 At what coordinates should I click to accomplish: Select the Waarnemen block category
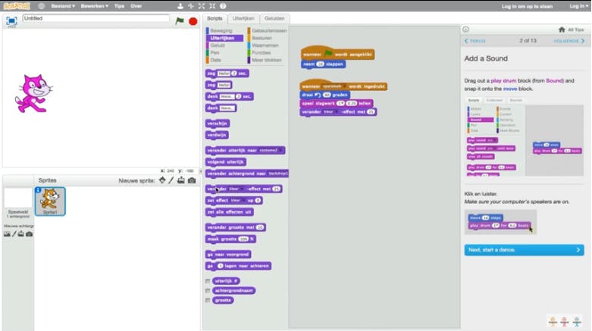[x=265, y=45]
